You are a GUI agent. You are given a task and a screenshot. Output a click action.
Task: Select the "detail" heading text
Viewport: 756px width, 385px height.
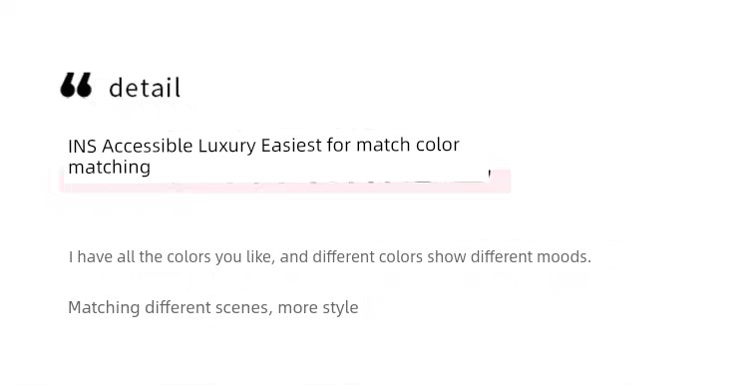click(x=145, y=88)
